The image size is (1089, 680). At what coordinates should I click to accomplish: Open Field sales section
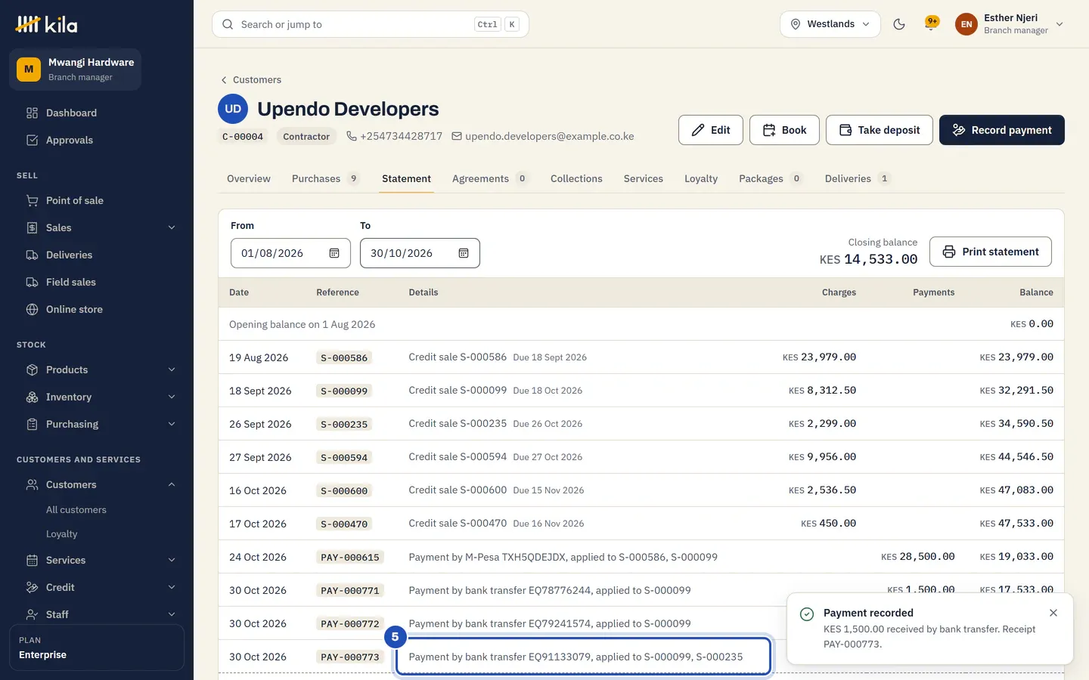[97, 282]
